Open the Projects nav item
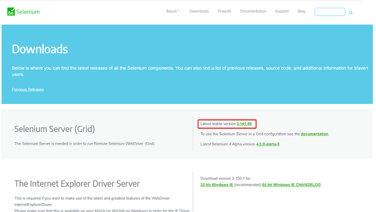376x212 pixels. pyautogui.click(x=225, y=11)
